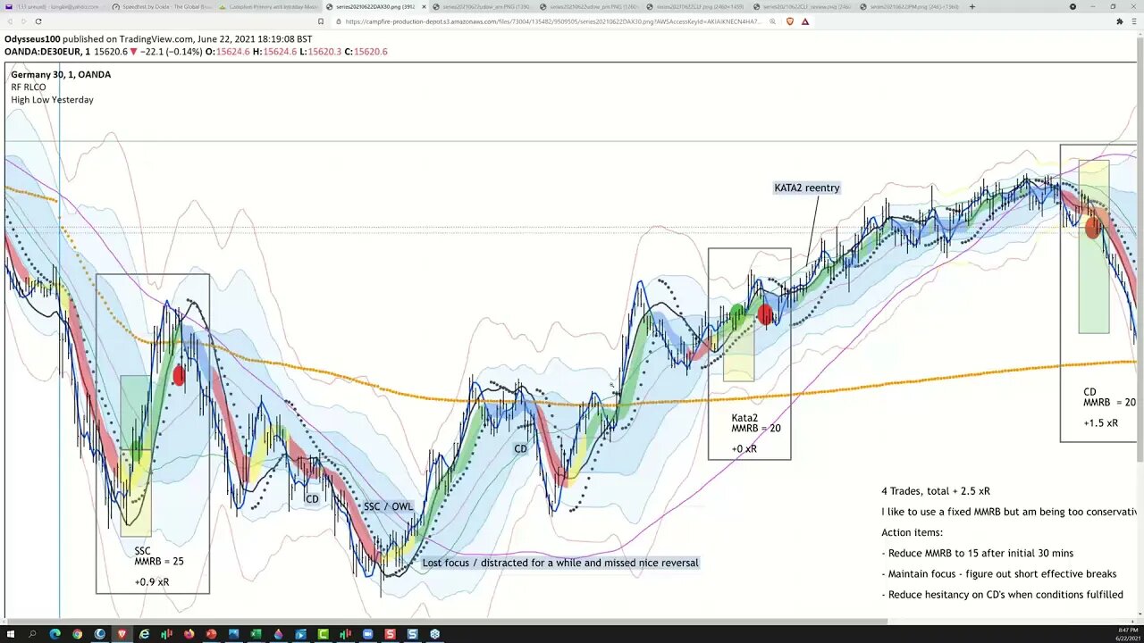Switch to the series20210622CLF_review.png tab
The width and height of the screenshot is (1144, 643).
(x=803, y=6)
